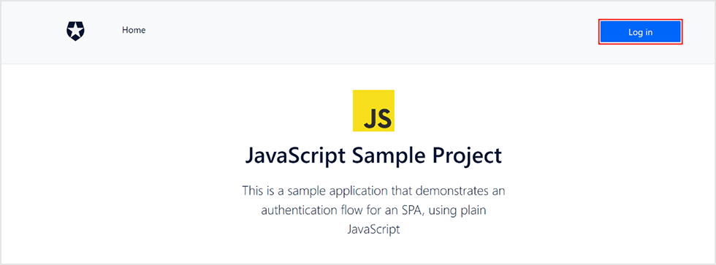716x265 pixels.
Task: Click the word JavaScript in the main heading
Action: pos(294,156)
